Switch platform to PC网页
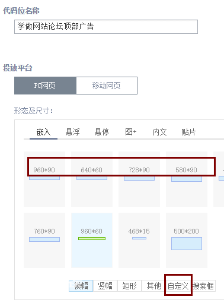Screen dimensions: 224x306 tap(45, 86)
